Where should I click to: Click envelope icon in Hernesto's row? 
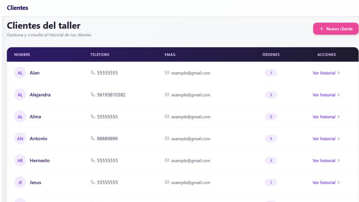pyautogui.click(x=167, y=160)
